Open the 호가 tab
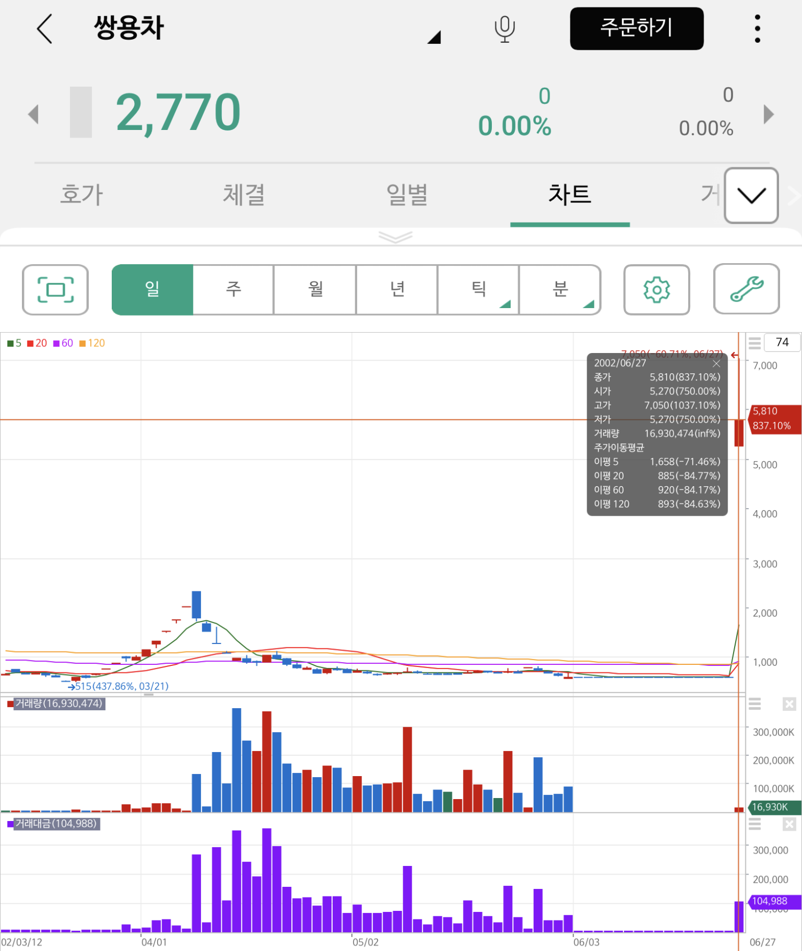This screenshot has height=951, width=802. pyautogui.click(x=82, y=194)
